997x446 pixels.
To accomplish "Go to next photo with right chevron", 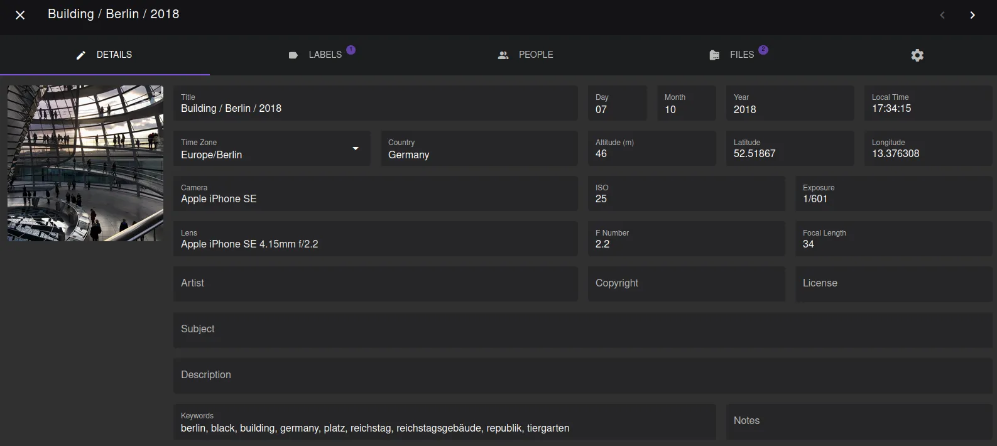I will pyautogui.click(x=972, y=15).
